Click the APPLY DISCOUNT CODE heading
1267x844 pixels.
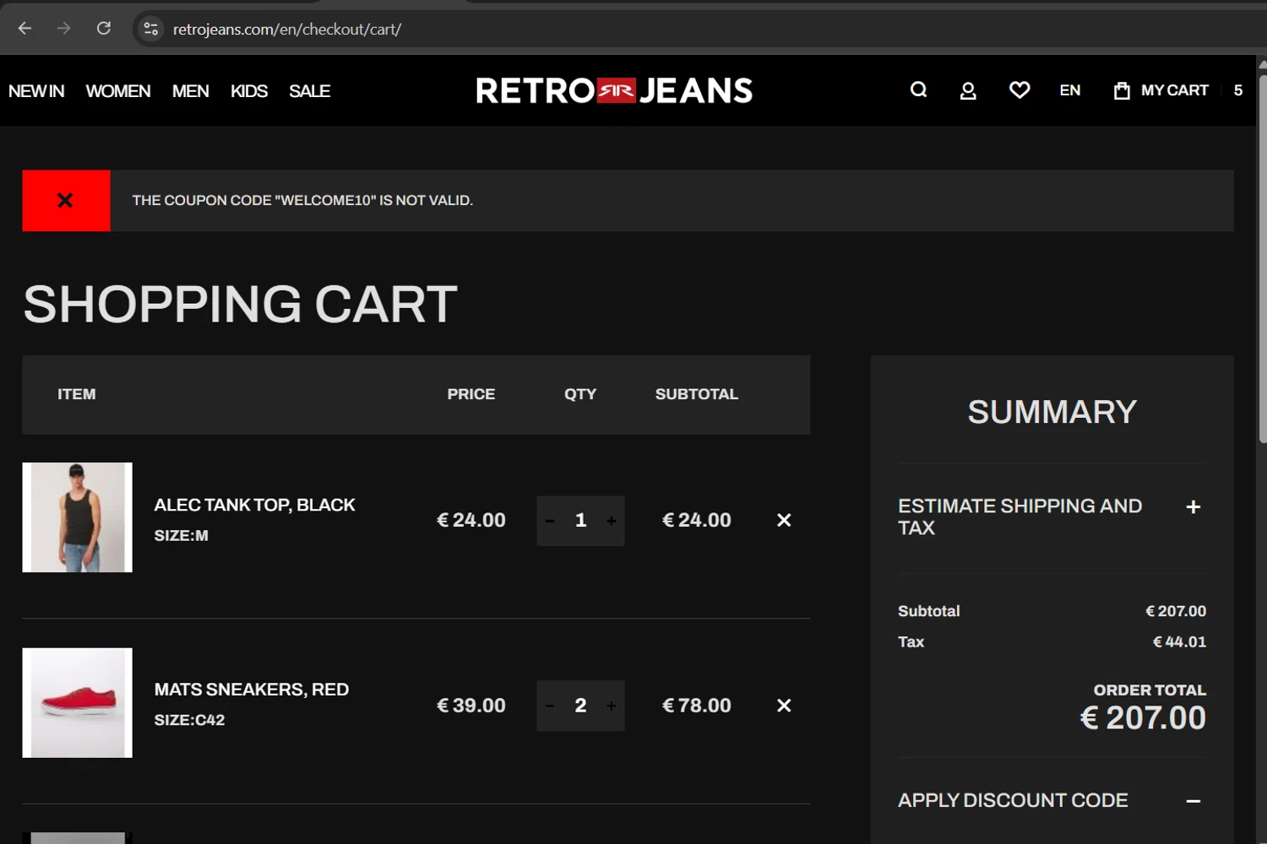(1013, 801)
